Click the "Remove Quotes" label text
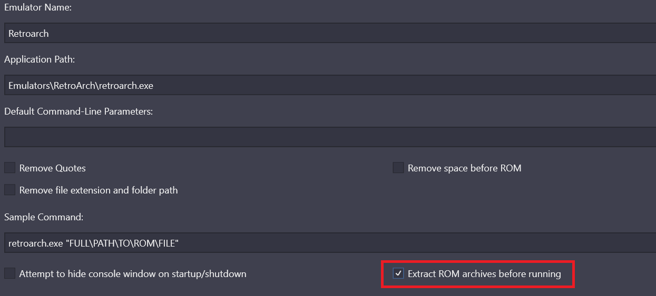The width and height of the screenshot is (656, 296). tap(53, 168)
